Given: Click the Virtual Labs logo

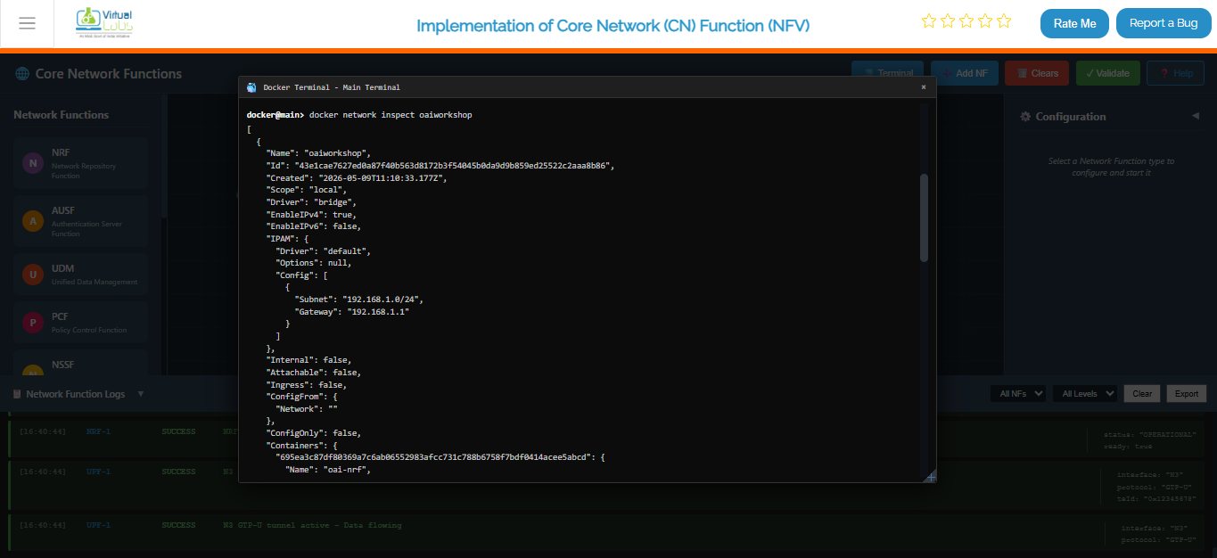Looking at the screenshot, I should point(106,22).
